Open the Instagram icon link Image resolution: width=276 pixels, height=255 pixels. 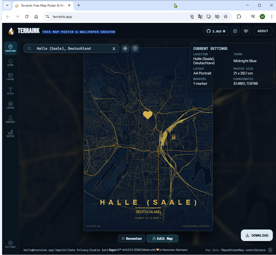(x=235, y=31)
